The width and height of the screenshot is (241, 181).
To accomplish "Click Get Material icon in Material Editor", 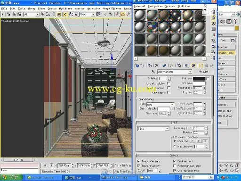I will pos(137,66).
